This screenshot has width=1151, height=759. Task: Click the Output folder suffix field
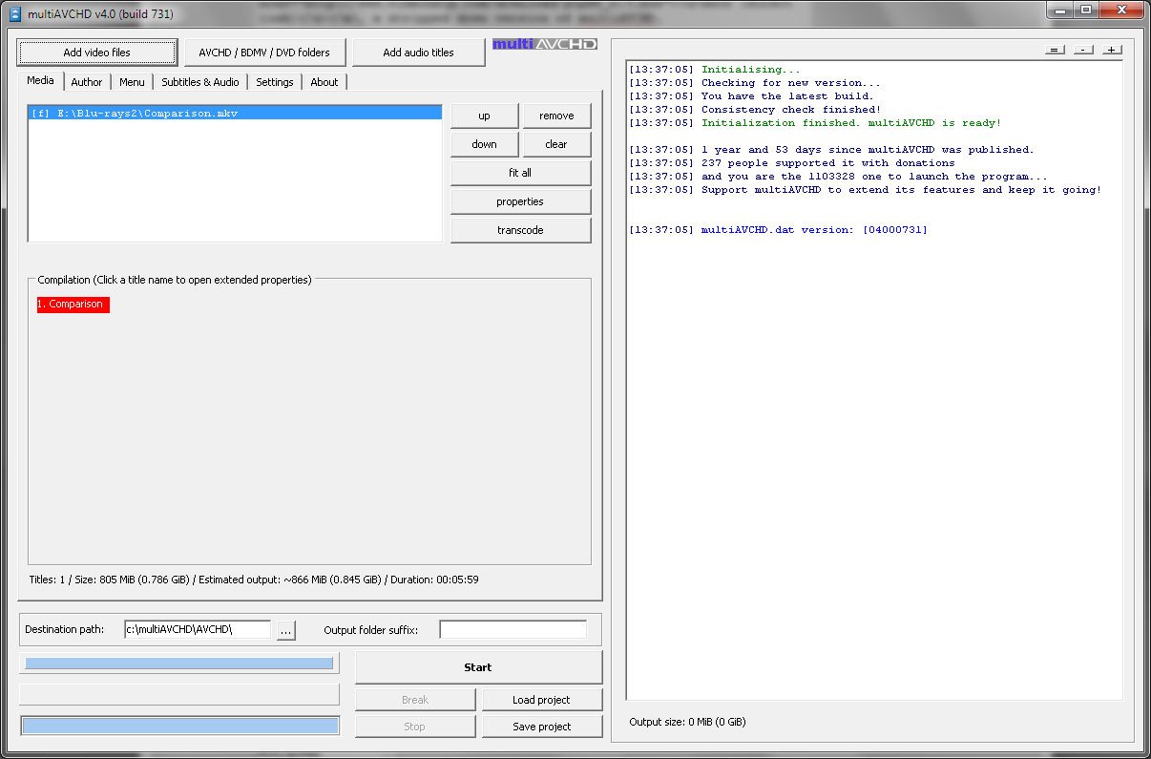(x=513, y=629)
